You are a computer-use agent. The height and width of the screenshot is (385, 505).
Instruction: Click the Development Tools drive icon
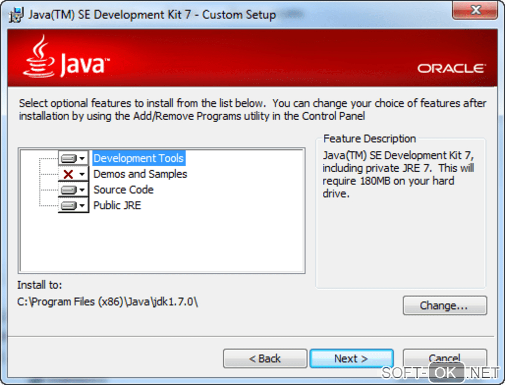coord(68,158)
